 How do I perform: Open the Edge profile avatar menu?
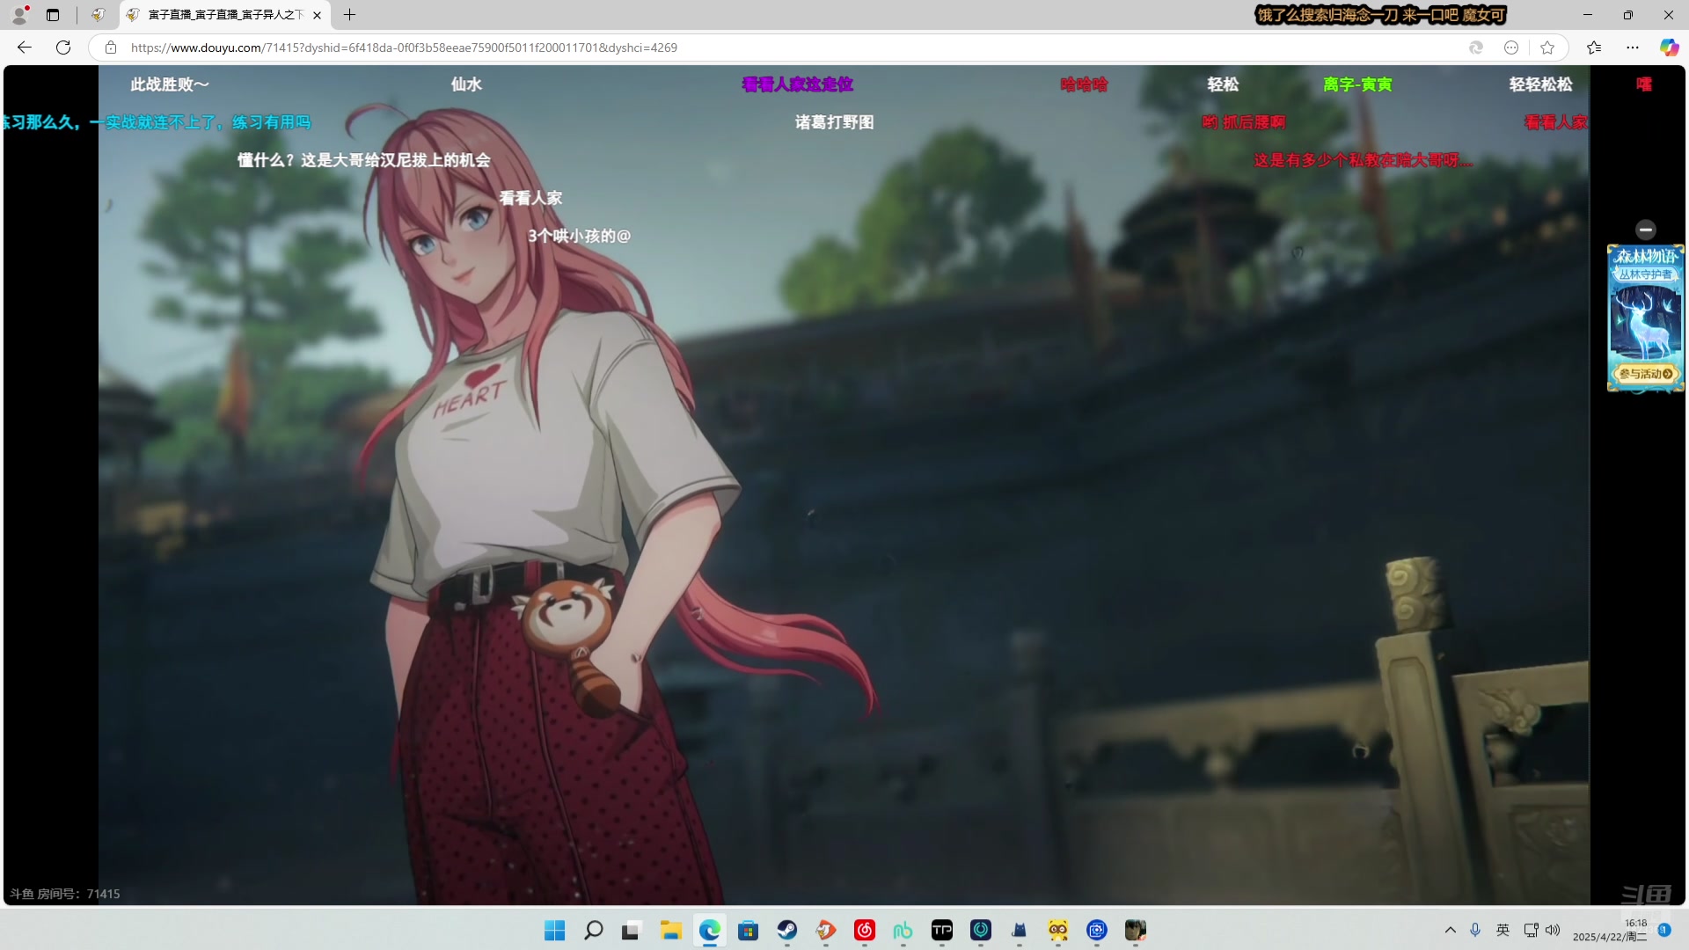19,14
